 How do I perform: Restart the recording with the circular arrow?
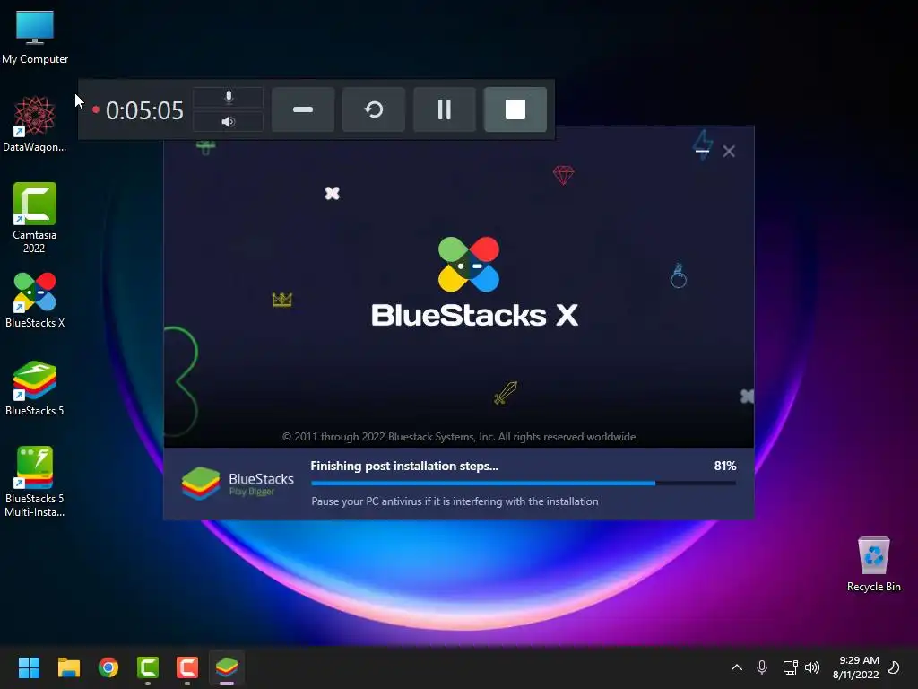[374, 109]
